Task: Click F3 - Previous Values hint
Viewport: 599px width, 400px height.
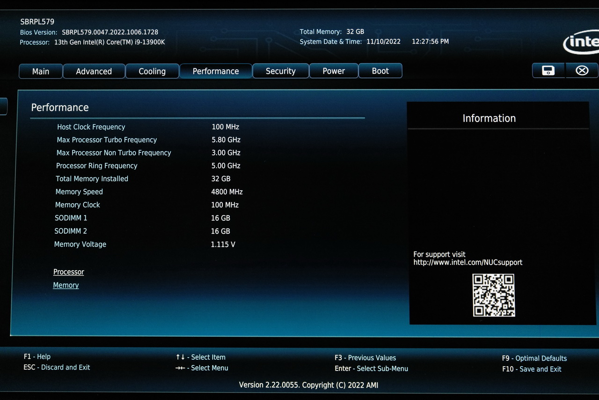Action: [x=365, y=357]
